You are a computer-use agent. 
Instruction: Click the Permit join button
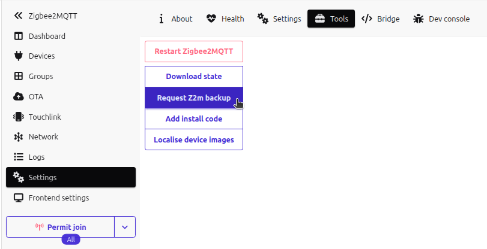60,227
